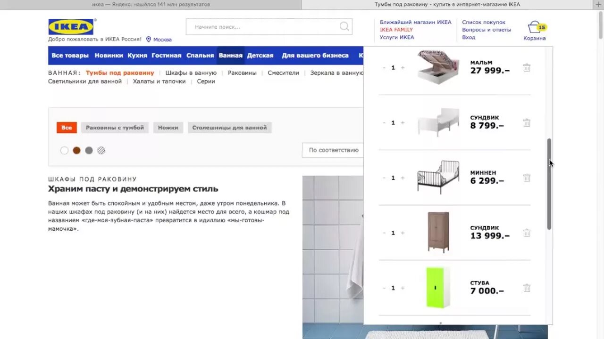
Task: Open the По соответствию sort dropdown
Action: [333, 150]
